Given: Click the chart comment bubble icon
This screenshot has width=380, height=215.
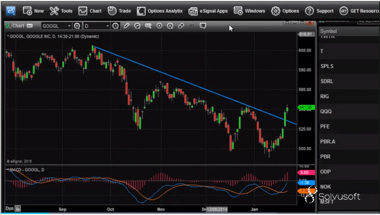Looking at the screenshot, I should [203, 25].
